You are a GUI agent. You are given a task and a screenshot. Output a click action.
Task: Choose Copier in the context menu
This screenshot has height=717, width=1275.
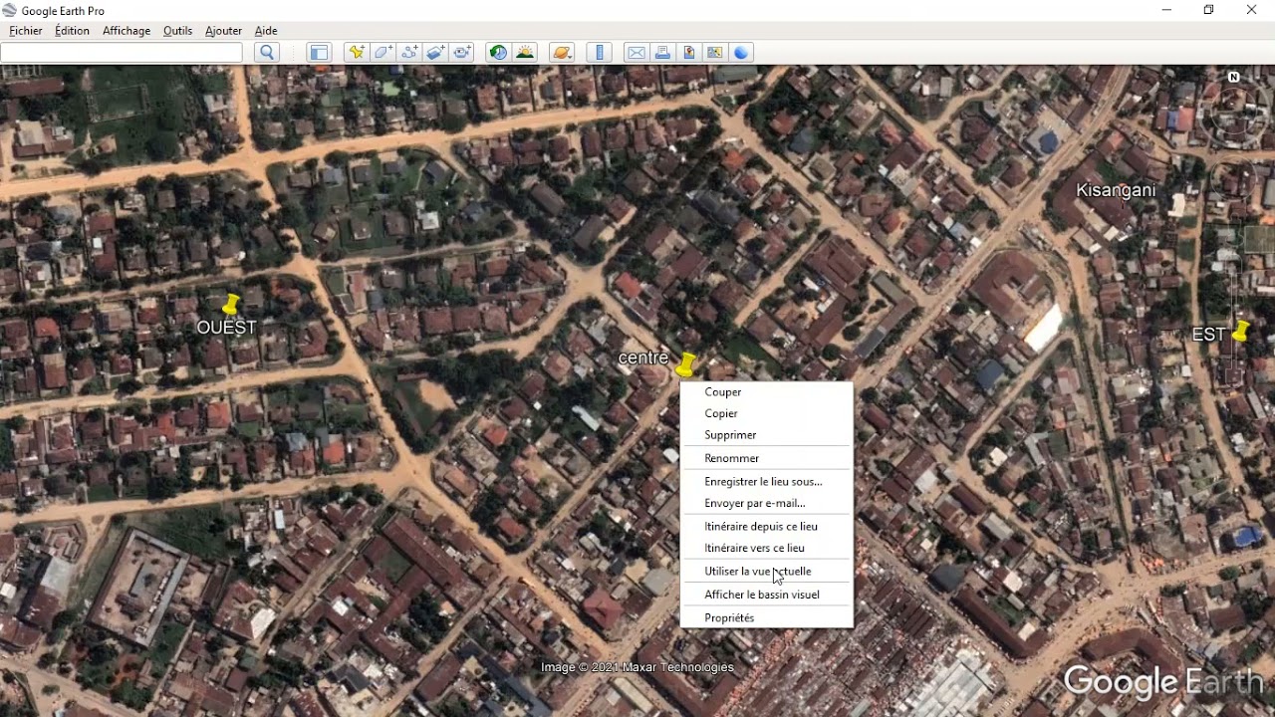(766, 413)
